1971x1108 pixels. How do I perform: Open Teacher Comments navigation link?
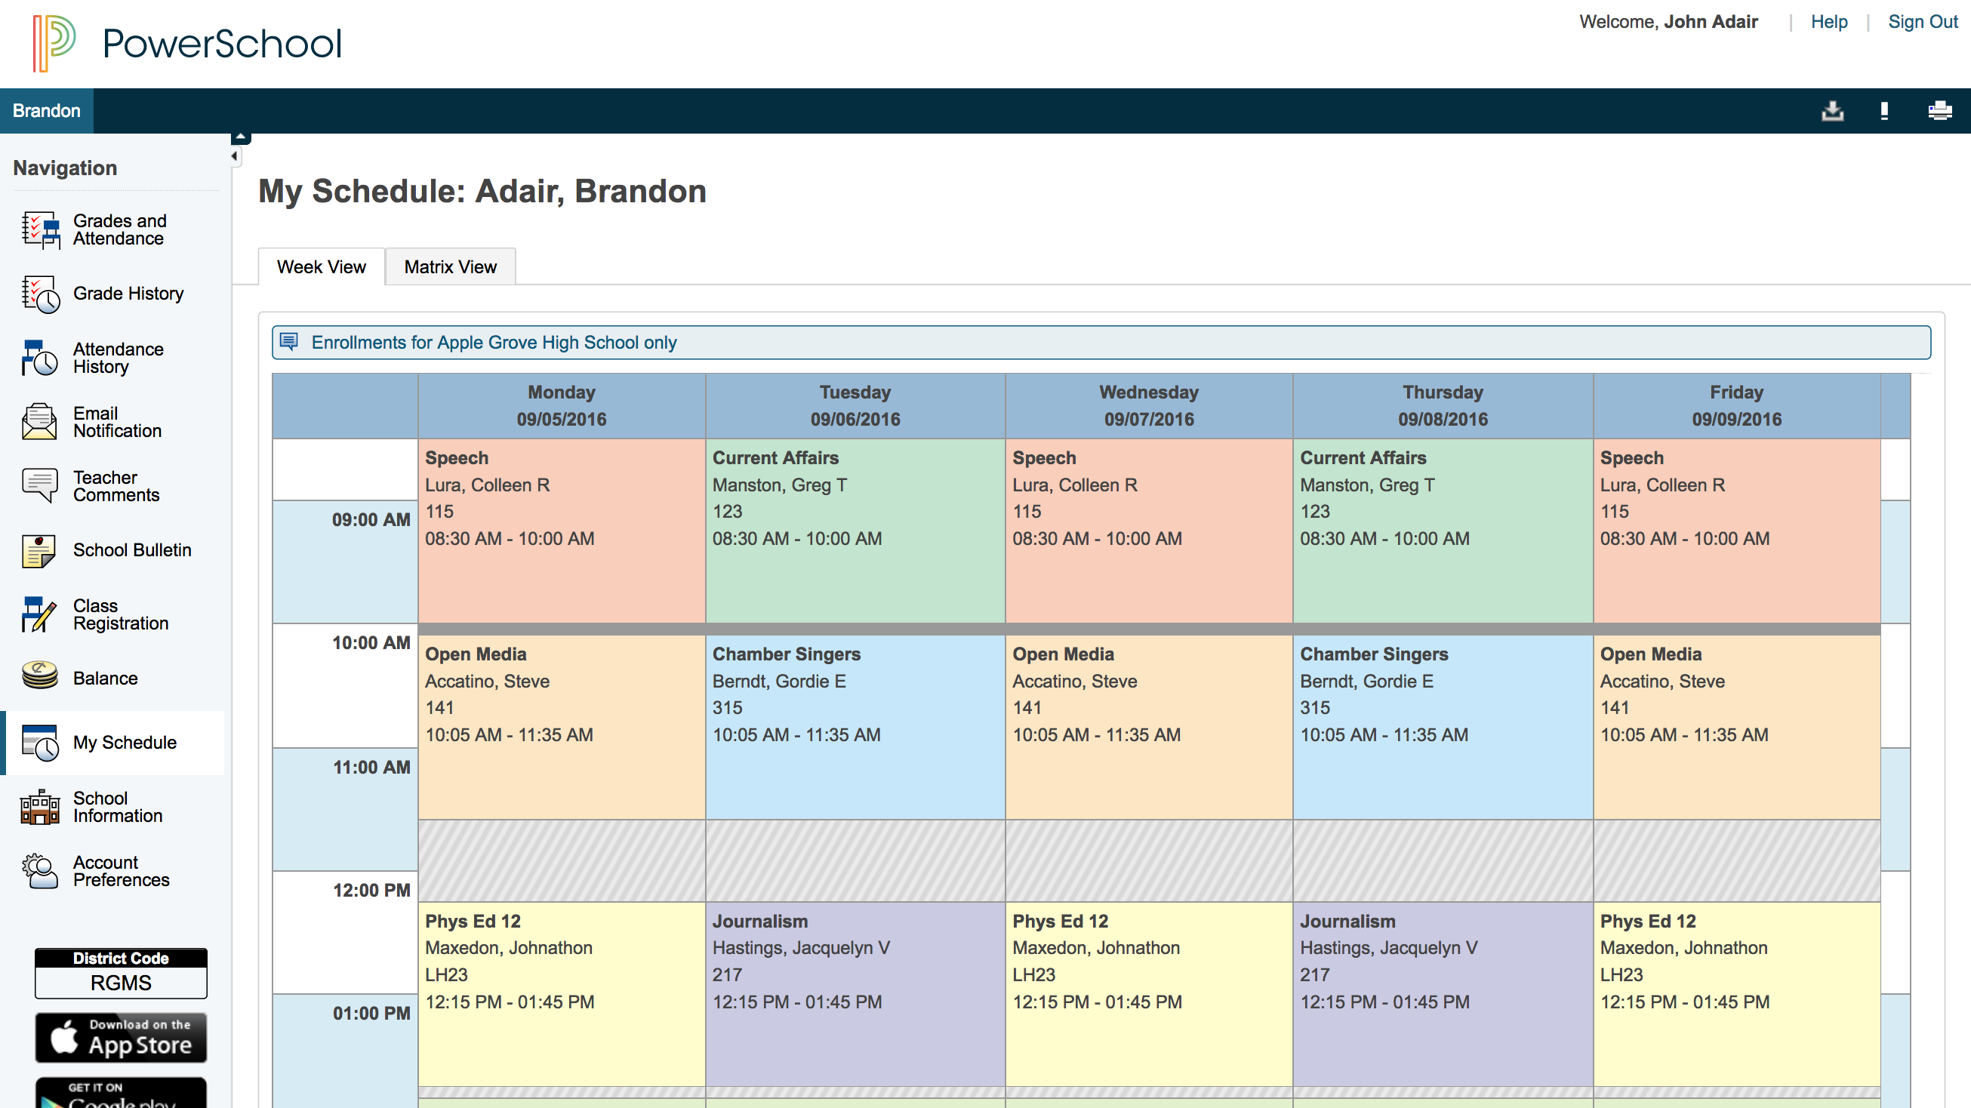116,486
